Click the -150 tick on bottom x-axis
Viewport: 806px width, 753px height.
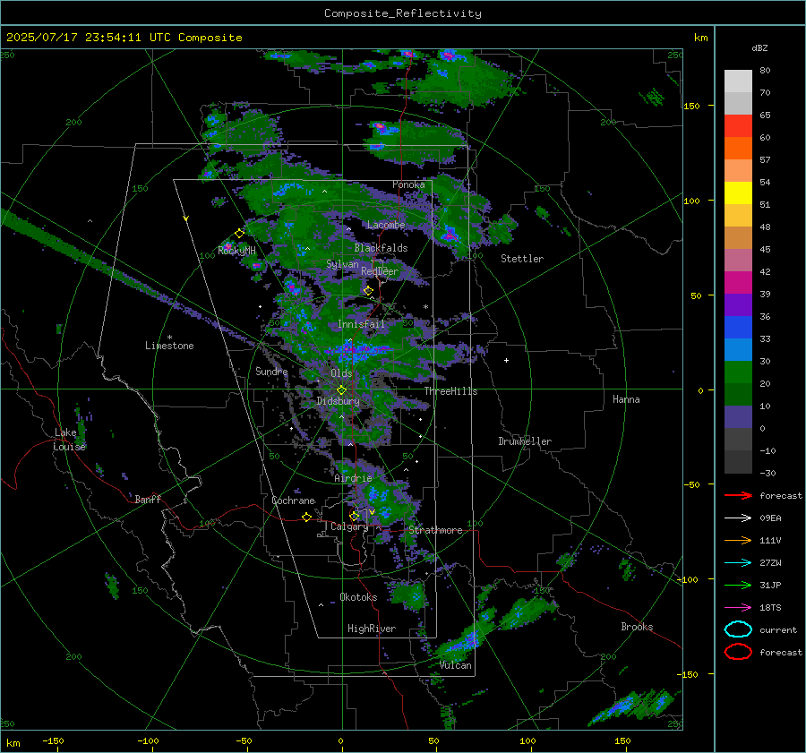tap(53, 740)
